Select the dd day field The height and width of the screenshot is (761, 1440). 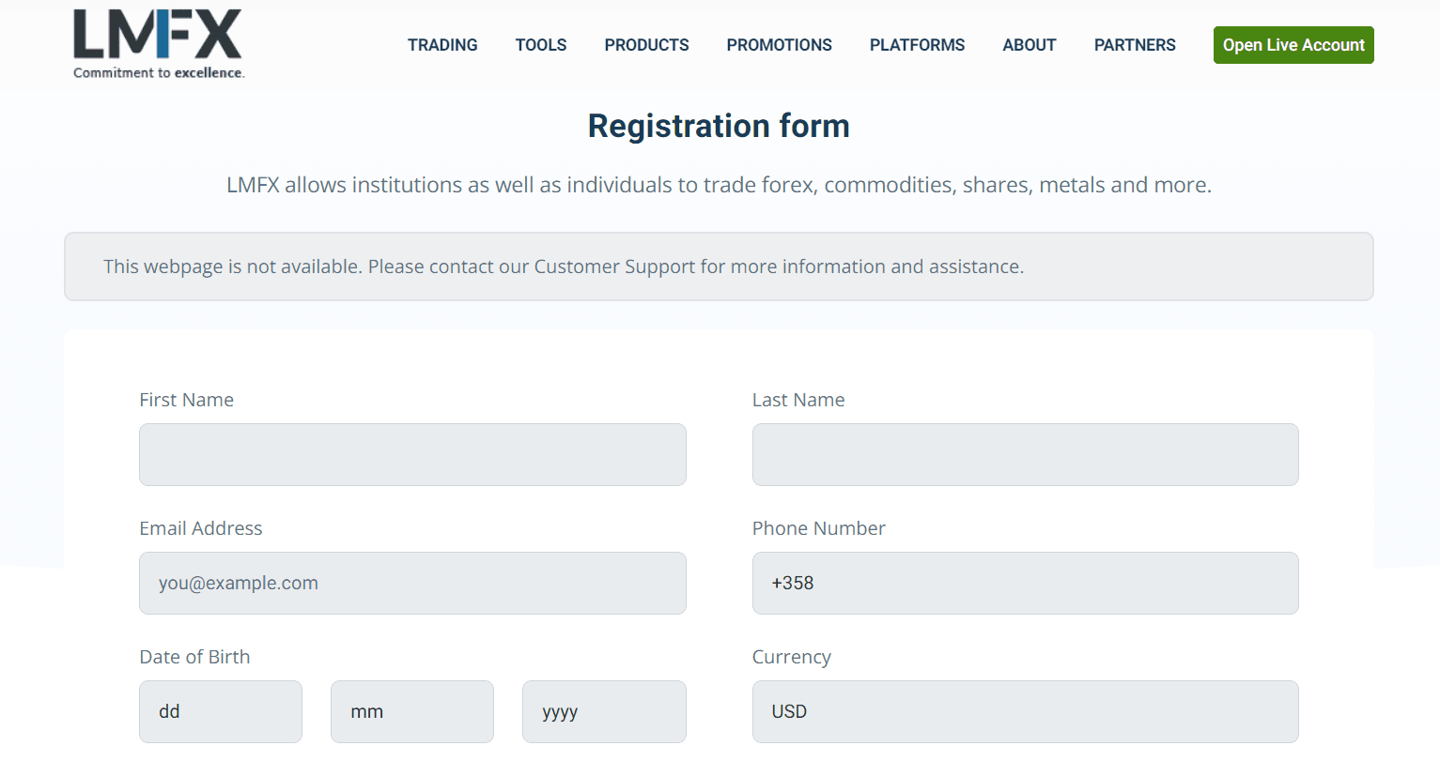click(x=221, y=711)
